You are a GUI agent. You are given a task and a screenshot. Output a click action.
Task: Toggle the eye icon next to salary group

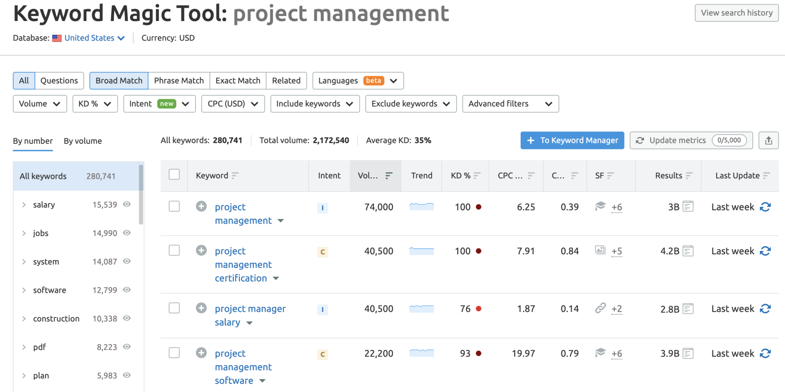click(x=127, y=205)
